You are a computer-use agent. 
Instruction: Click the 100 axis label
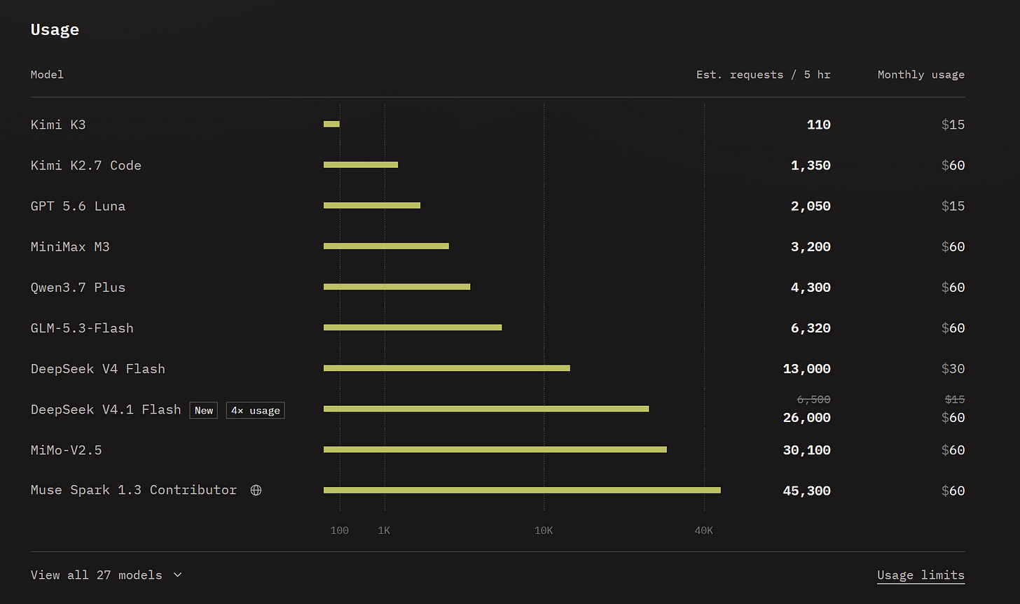(x=340, y=531)
